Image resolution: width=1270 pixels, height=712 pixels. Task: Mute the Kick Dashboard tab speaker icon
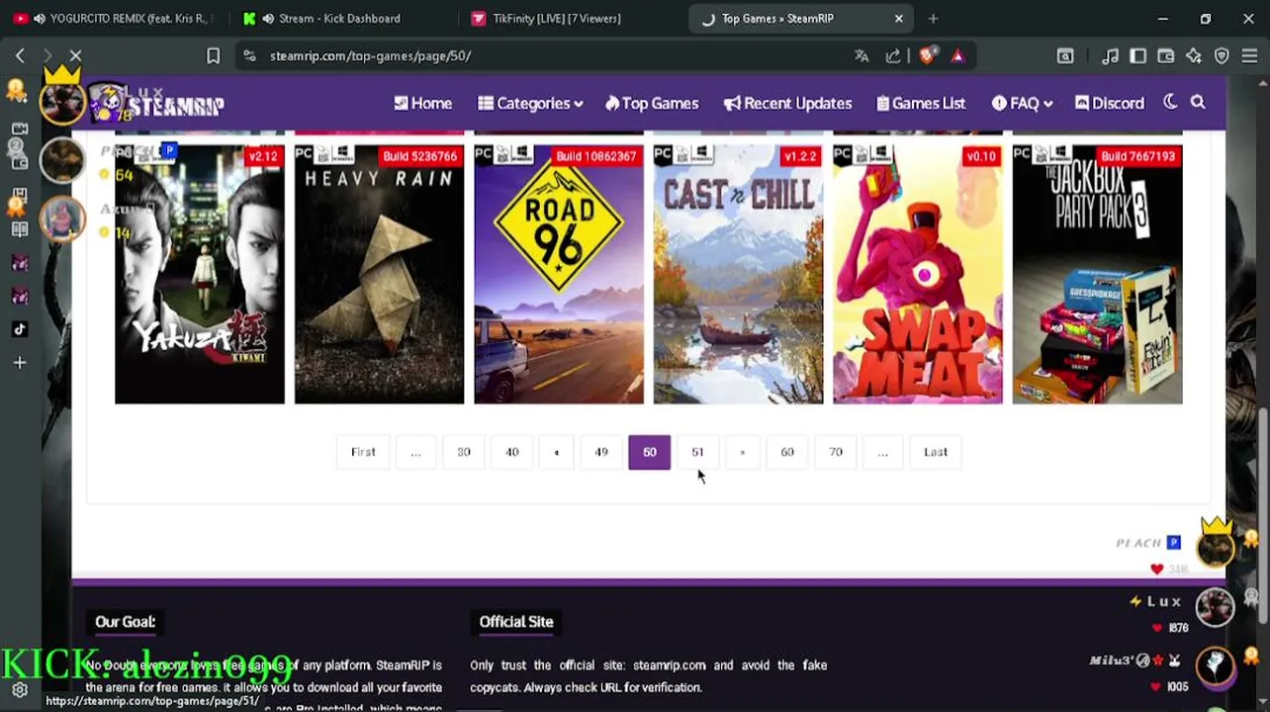268,18
